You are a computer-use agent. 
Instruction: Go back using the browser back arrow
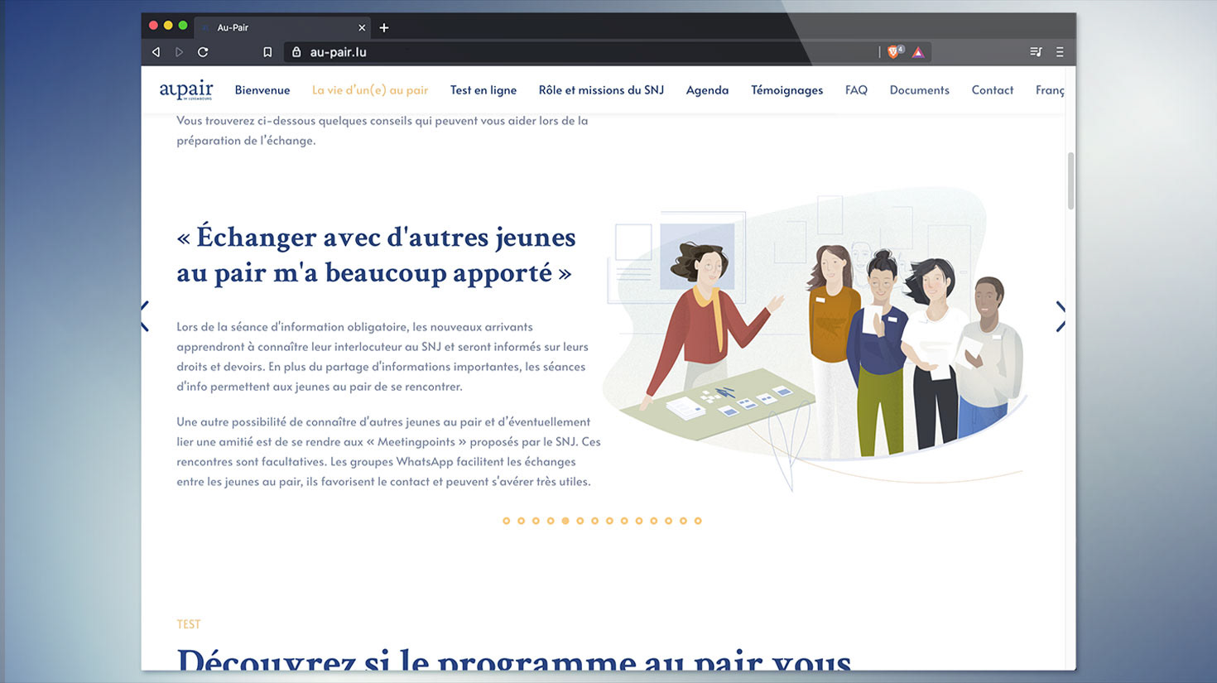156,52
